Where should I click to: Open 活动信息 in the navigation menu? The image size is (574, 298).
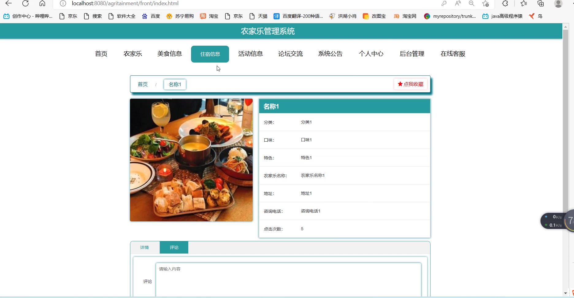click(x=251, y=54)
